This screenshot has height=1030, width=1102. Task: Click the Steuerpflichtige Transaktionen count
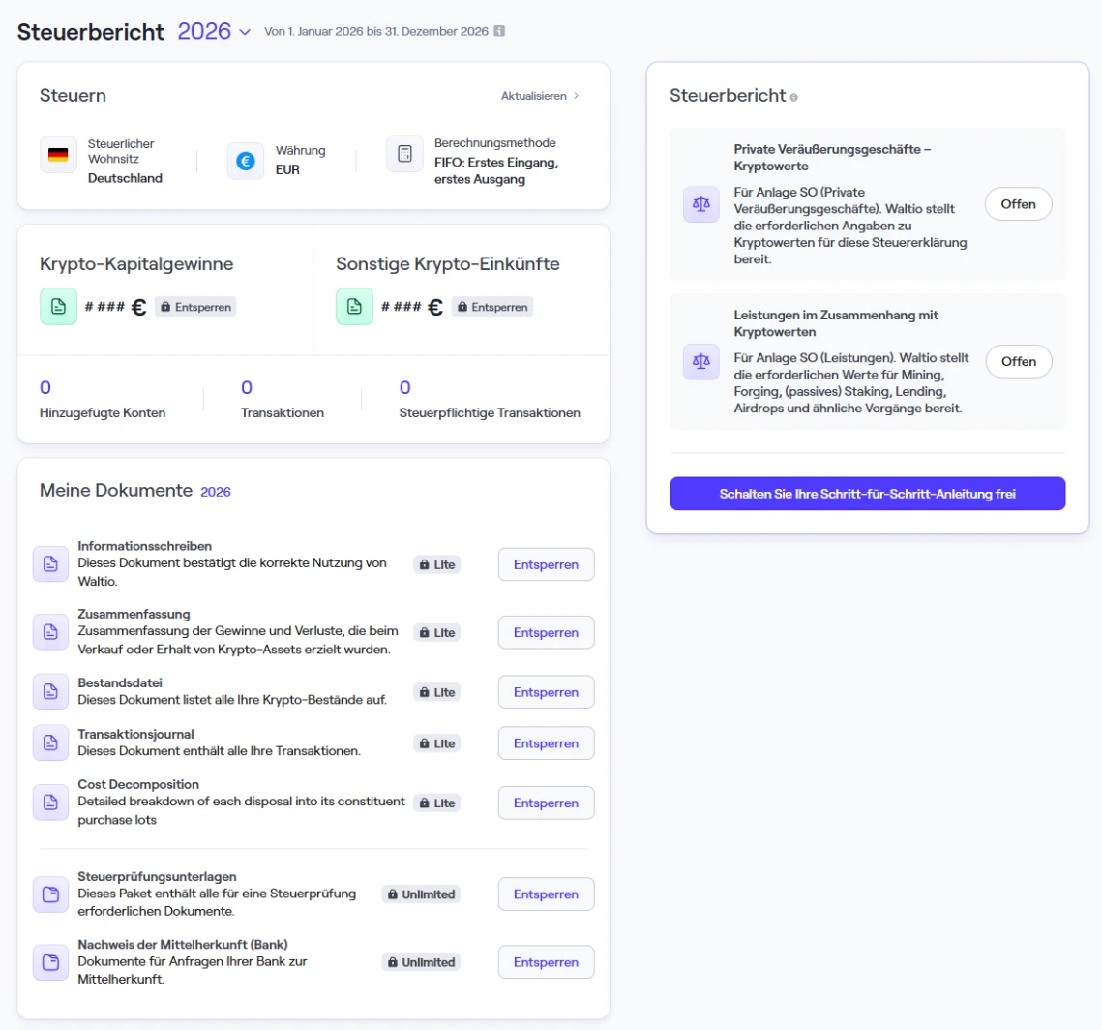point(404,387)
